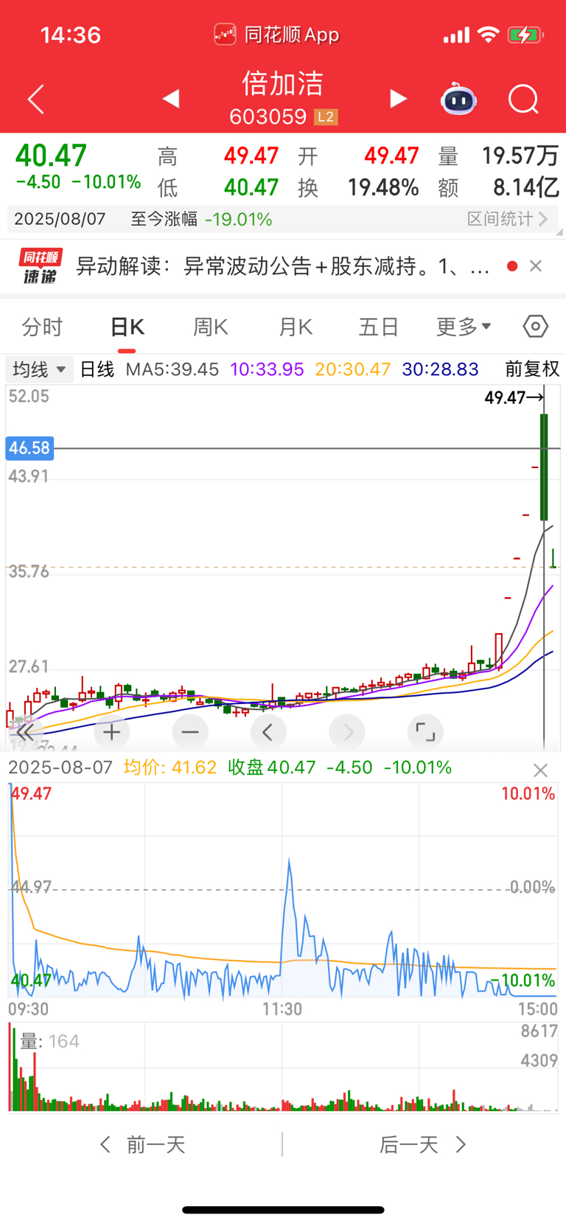Open the search magnifier icon
Screen dimensions: 566x1226
[523, 99]
